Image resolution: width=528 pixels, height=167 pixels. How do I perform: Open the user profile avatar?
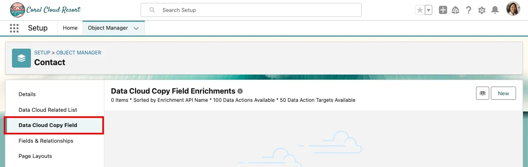(513, 9)
